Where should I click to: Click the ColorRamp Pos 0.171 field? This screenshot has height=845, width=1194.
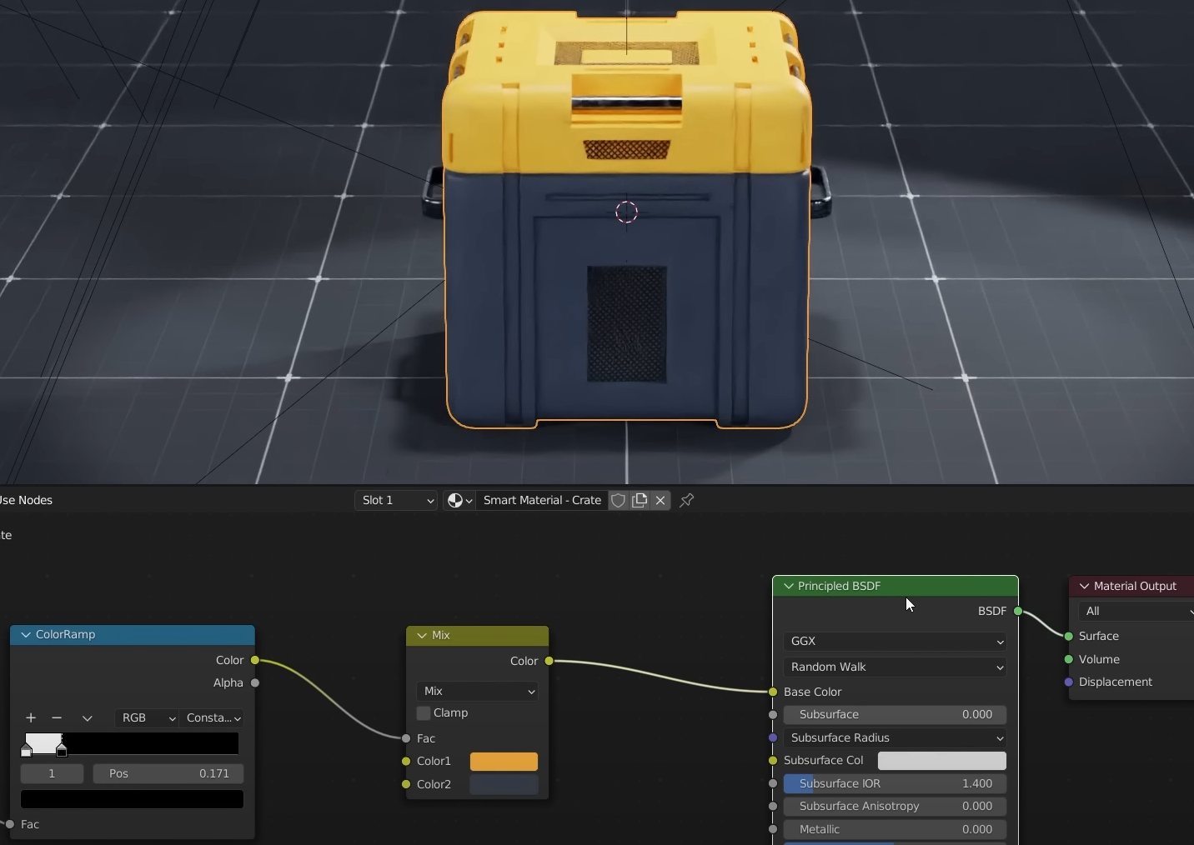click(168, 773)
